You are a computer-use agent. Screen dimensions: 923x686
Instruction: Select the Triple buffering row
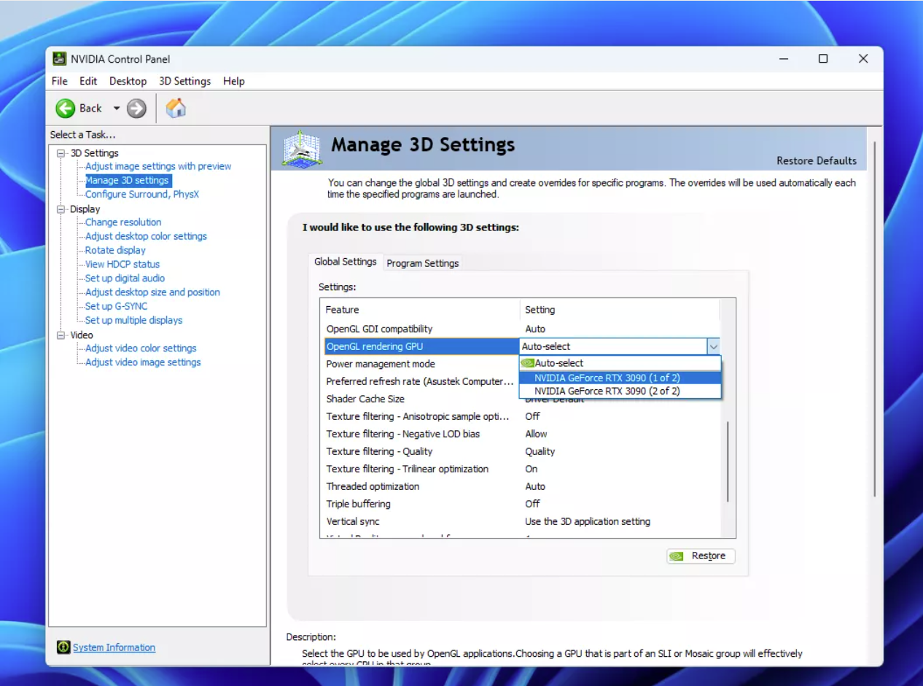pos(521,504)
